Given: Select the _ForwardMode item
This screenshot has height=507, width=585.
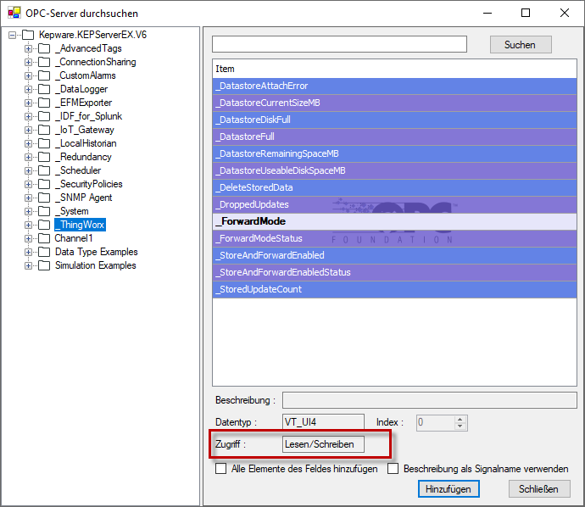Looking at the screenshot, I should [x=395, y=221].
